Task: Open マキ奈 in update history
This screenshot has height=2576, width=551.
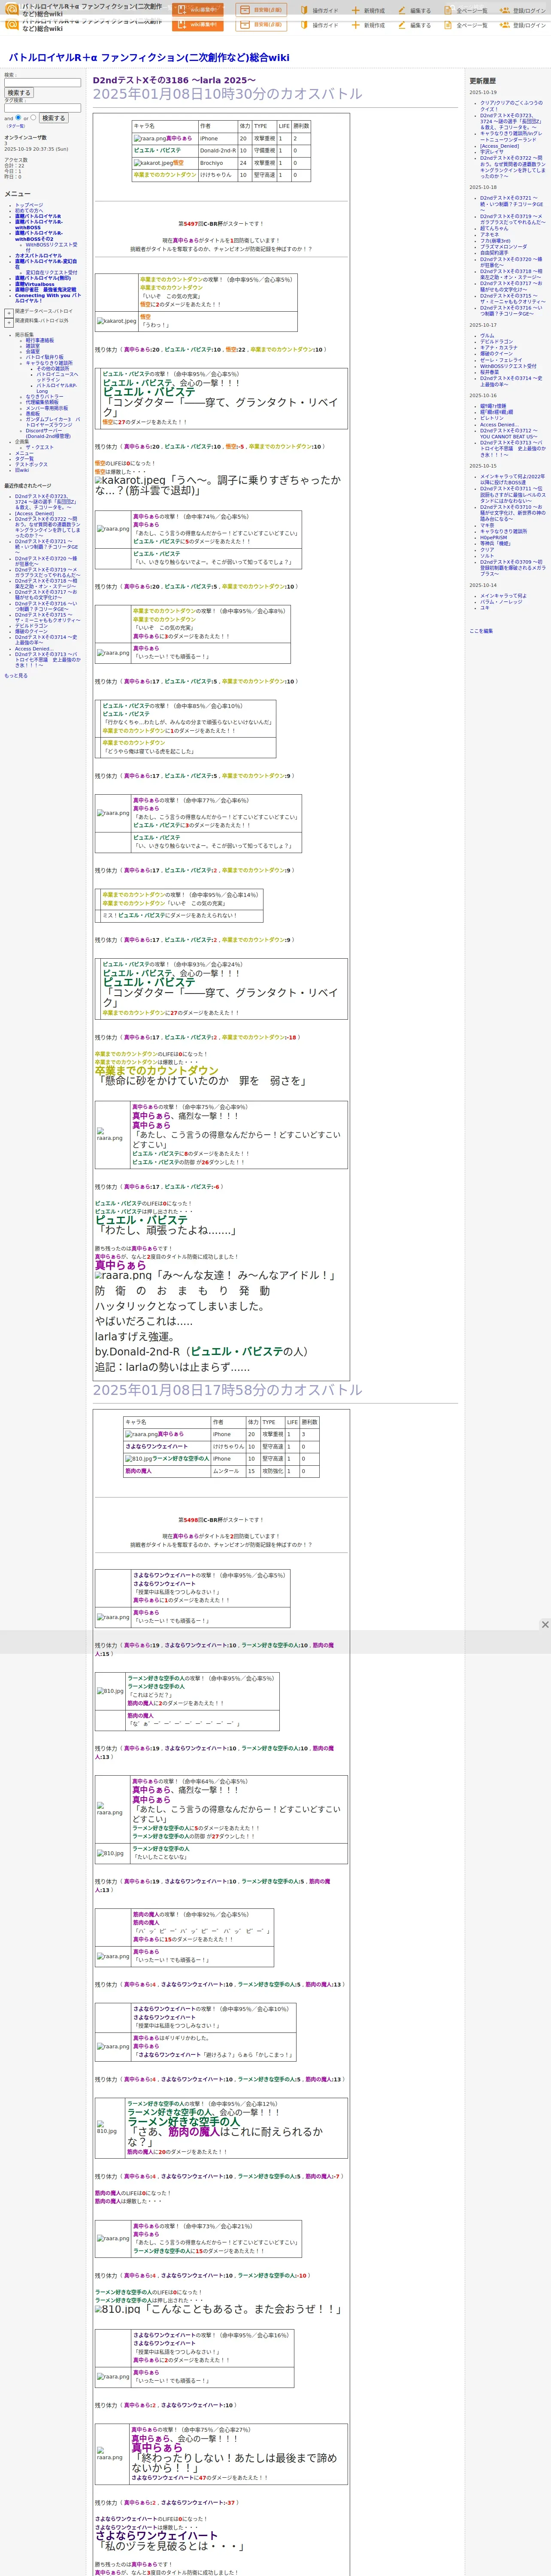Action: coord(487,525)
